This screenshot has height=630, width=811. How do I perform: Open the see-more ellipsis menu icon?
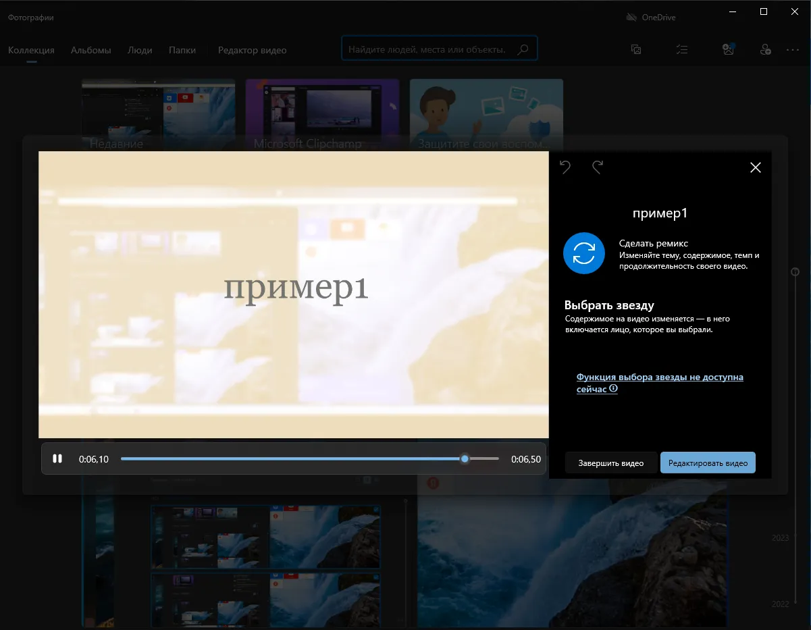coord(793,49)
